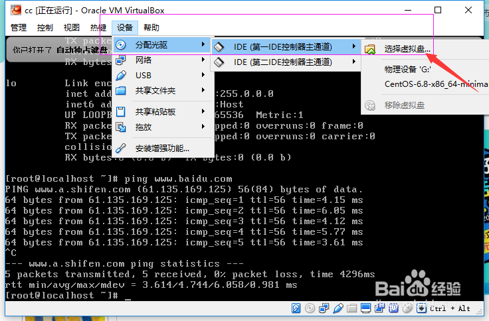Expand the 网络 submenu arrow
The image size is (489, 321).
(x=203, y=60)
